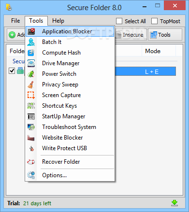Click the Batch It worker icon
This screenshot has width=189, height=212.
[31, 42]
